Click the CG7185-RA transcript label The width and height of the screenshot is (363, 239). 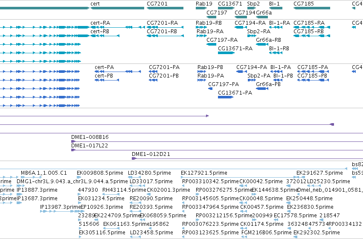(309, 23)
